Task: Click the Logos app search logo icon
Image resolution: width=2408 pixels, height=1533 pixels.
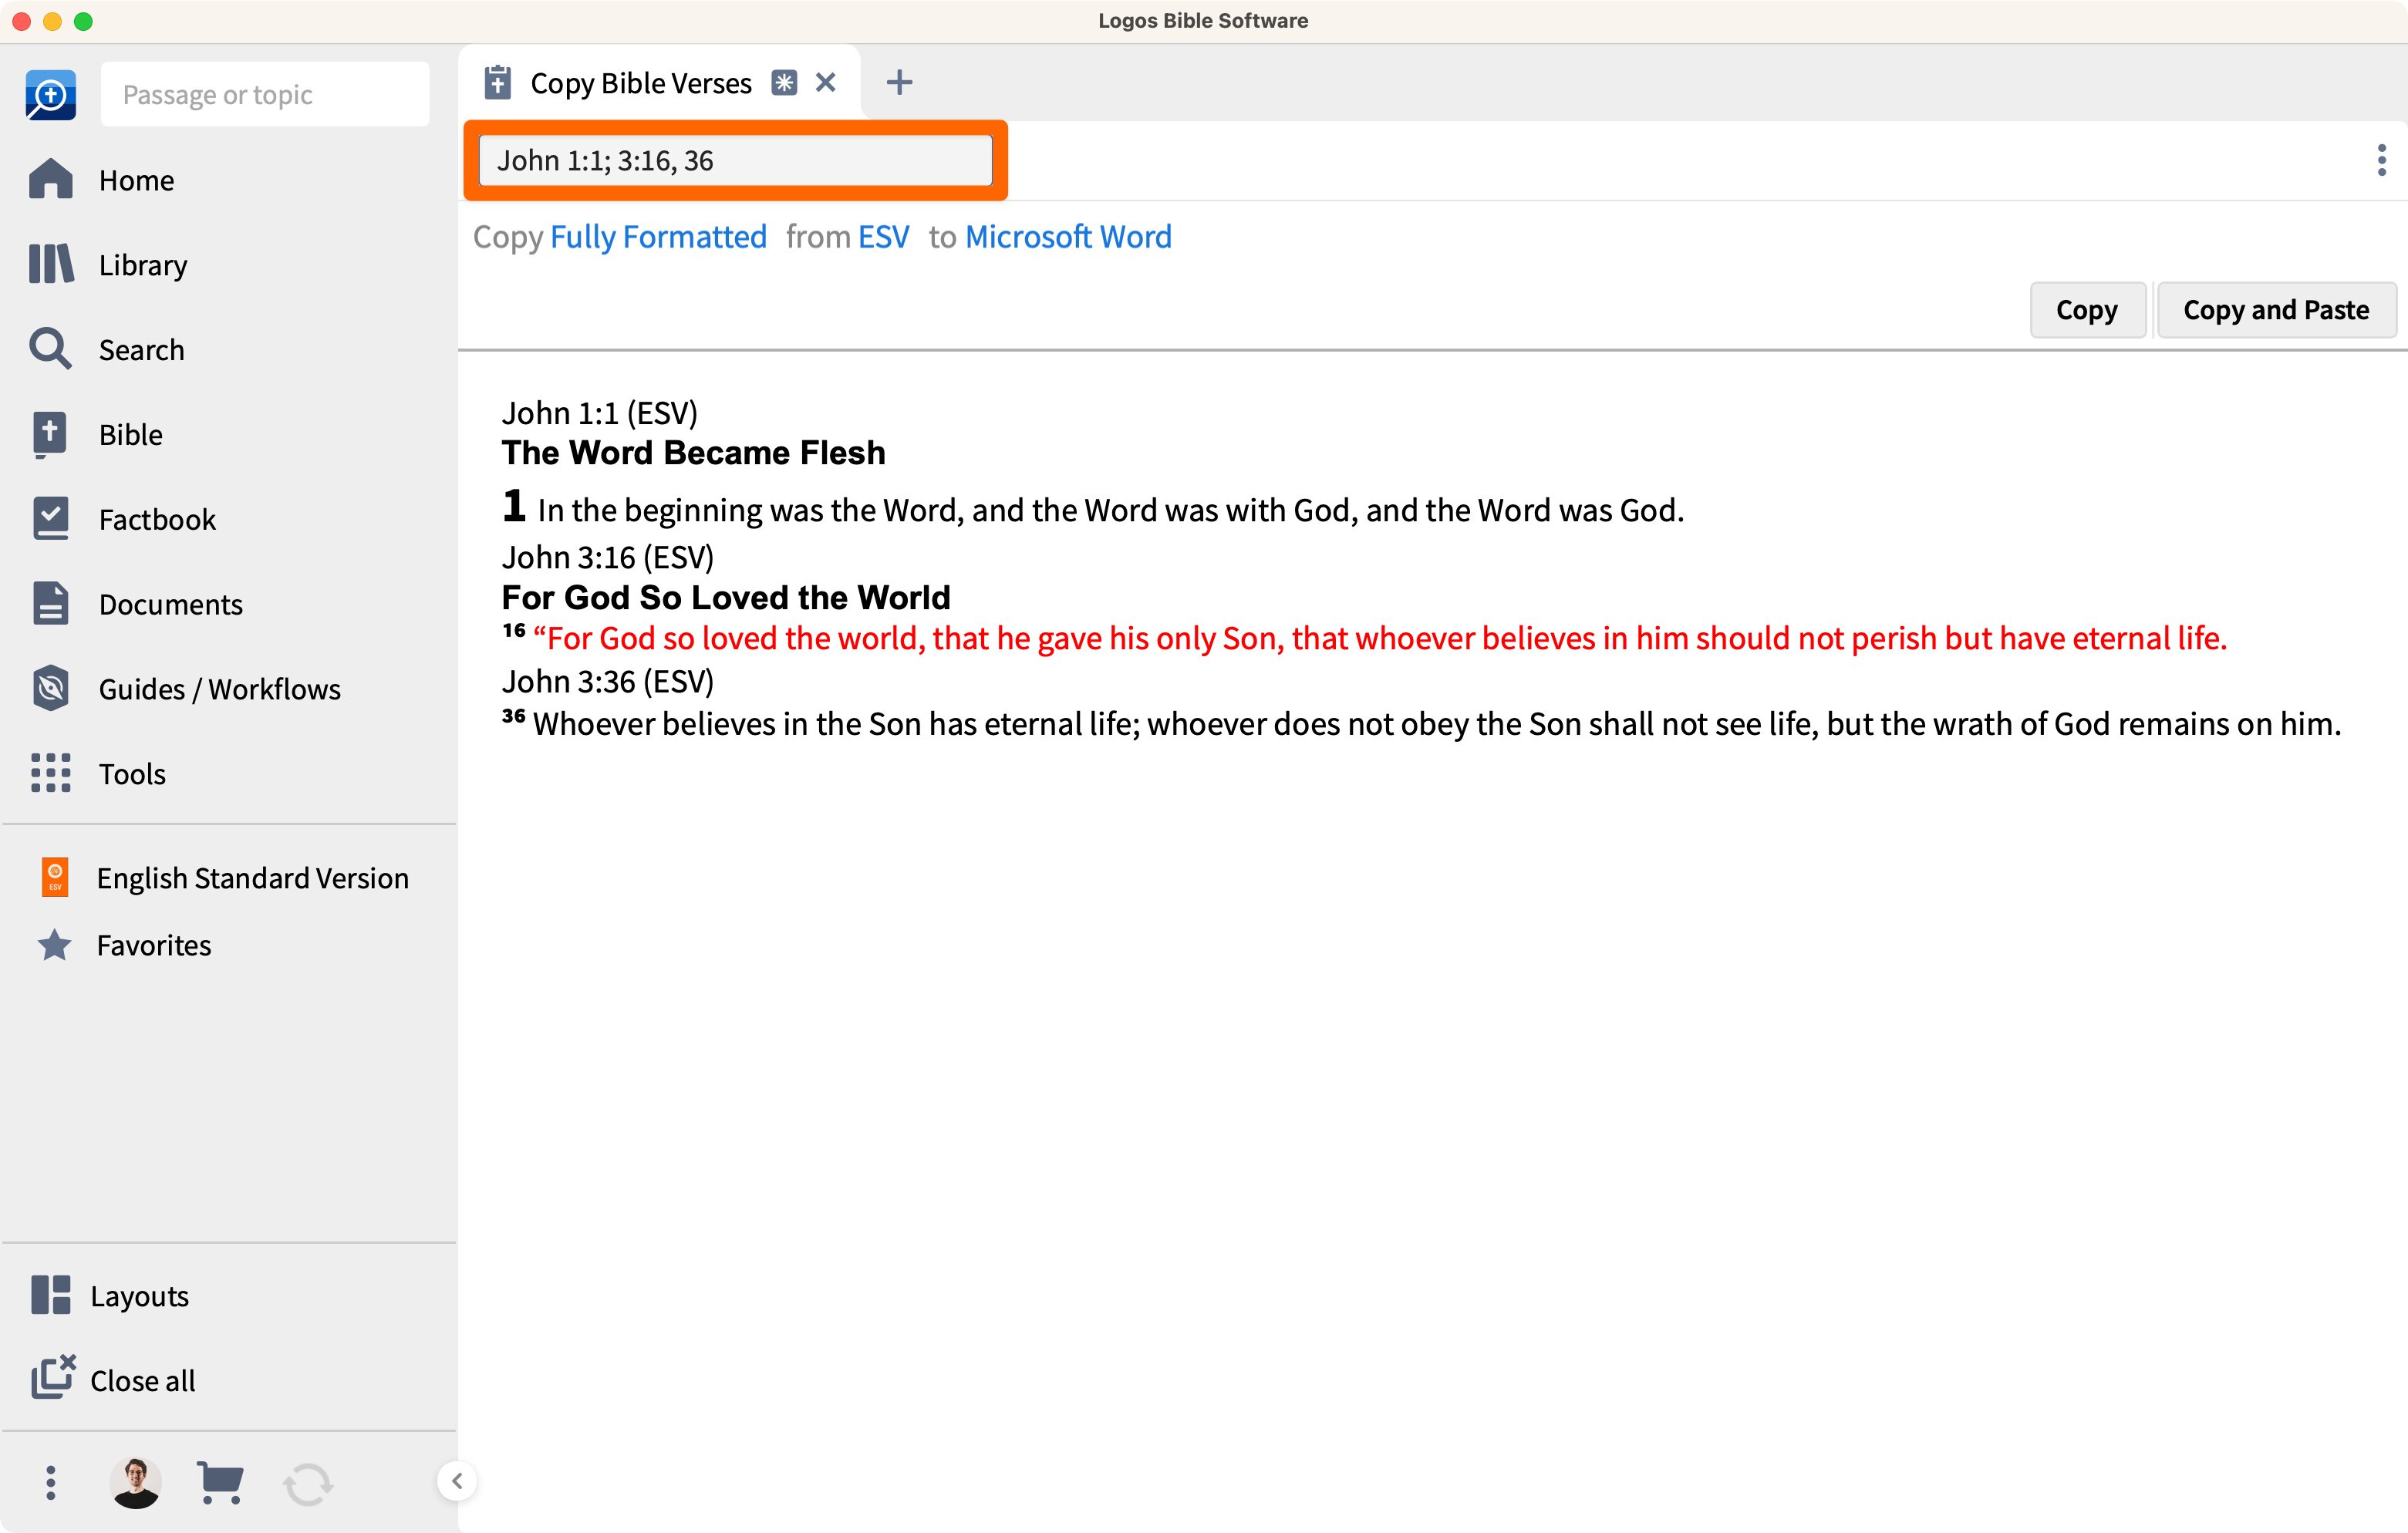Action: 51,95
